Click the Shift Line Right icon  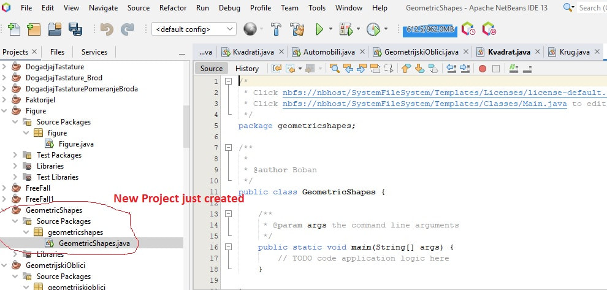click(465, 69)
